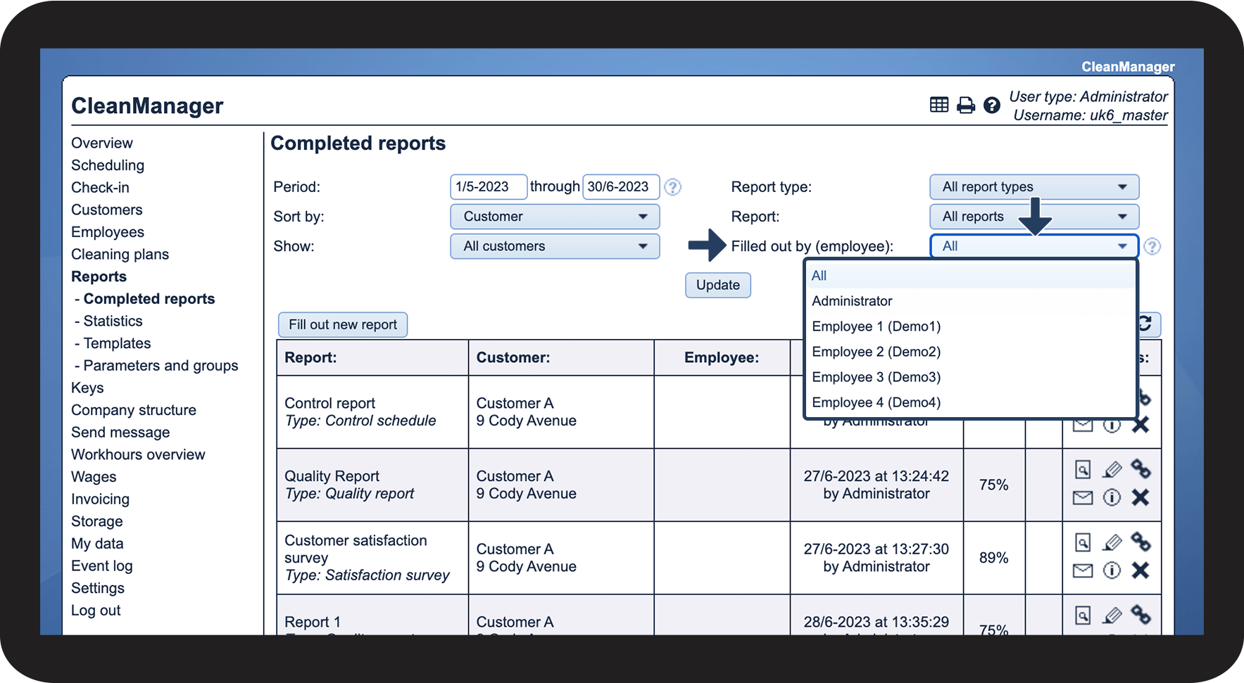This screenshot has height=683, width=1244.
Task: Click the print icon in header
Action: click(x=965, y=106)
